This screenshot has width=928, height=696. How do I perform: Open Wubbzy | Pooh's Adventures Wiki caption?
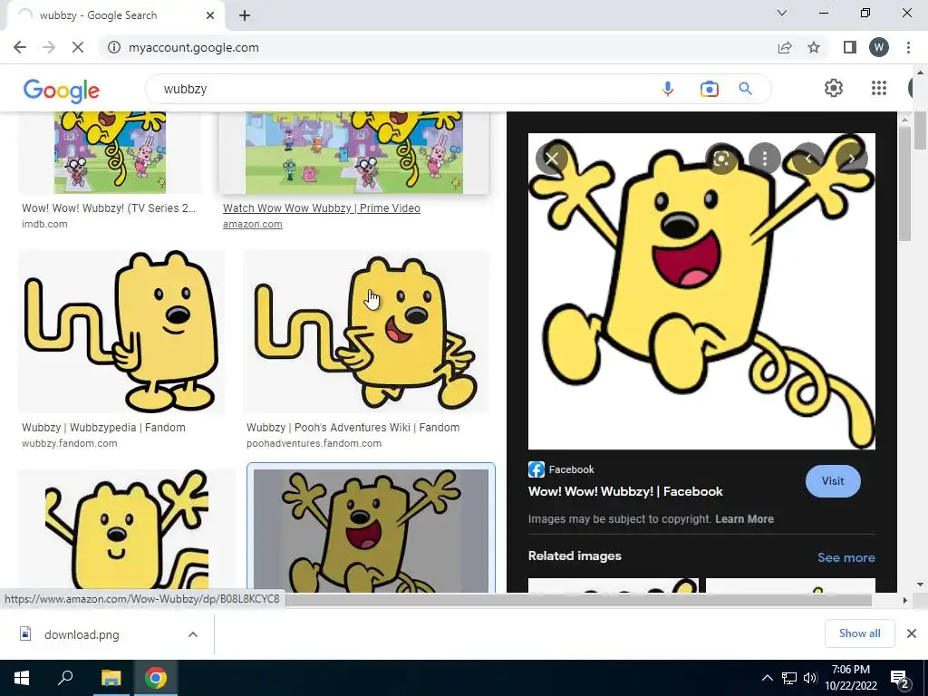353,428
